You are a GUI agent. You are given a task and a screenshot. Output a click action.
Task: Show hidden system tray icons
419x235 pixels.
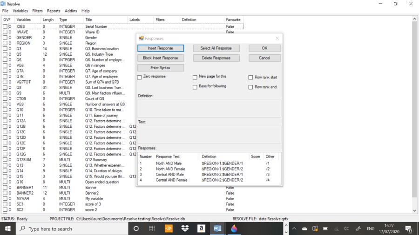[x=294, y=228]
